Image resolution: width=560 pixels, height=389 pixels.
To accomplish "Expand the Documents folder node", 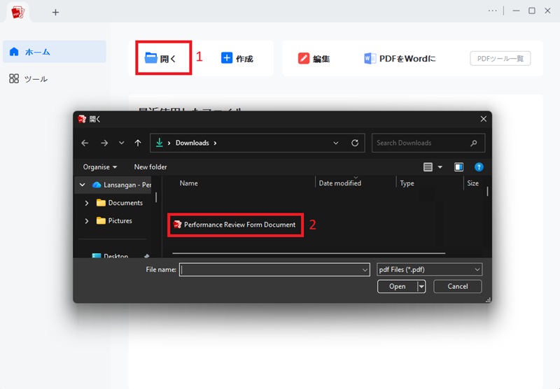I will 86,203.
